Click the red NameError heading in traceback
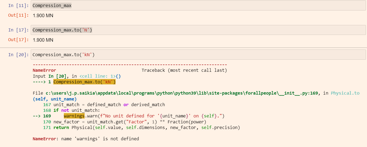The width and height of the screenshot is (367, 147). [44, 70]
